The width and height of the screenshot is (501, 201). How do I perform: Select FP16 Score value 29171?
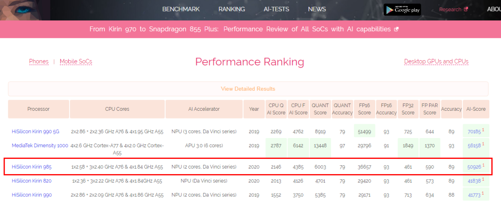click(x=364, y=195)
